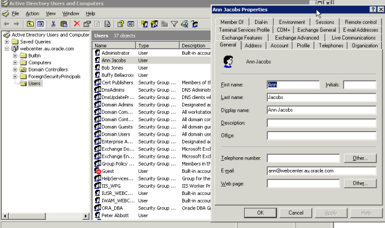Click the new organizational unit icon
The image size is (385, 228).
[x=164, y=24]
